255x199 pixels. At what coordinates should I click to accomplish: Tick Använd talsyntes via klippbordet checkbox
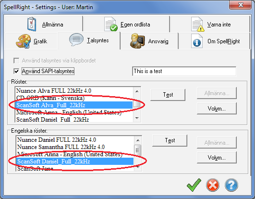[16, 61]
